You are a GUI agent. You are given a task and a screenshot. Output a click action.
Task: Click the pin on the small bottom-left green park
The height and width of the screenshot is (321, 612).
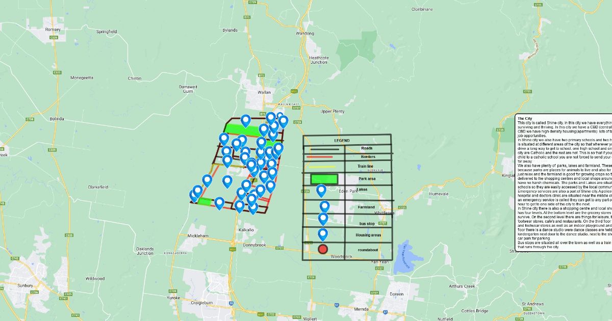click(x=219, y=203)
